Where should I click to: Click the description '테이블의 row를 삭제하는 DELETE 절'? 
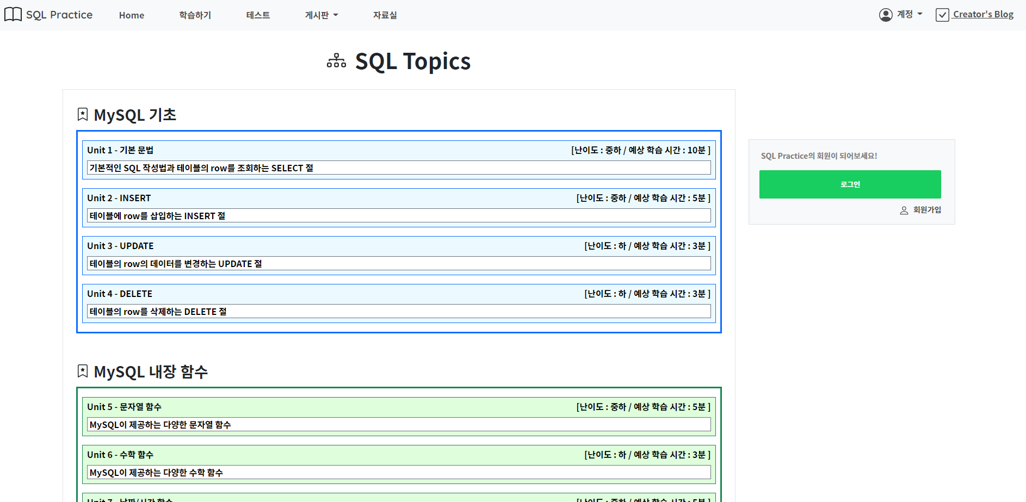(x=399, y=311)
